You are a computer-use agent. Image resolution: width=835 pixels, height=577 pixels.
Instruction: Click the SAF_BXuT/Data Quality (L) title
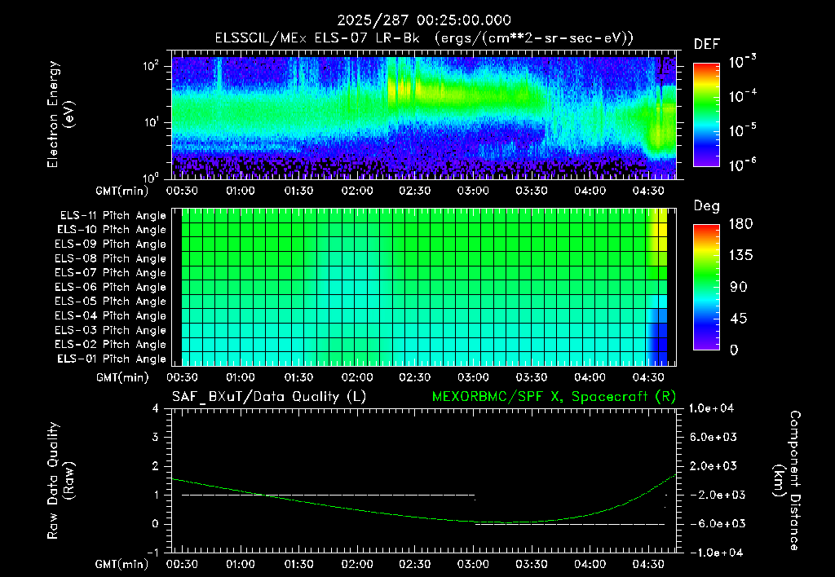pos(269,397)
